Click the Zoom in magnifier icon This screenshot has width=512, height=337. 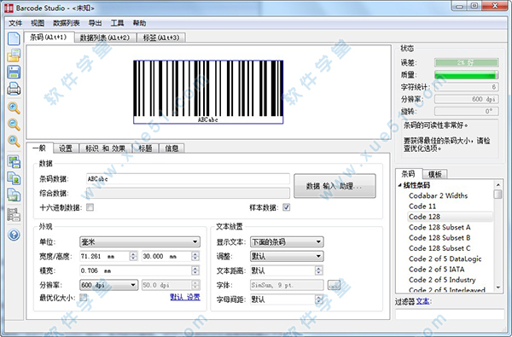14,108
